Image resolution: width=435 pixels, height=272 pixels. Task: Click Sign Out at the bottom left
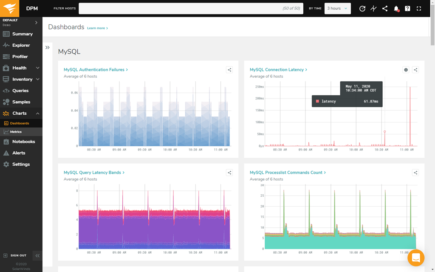click(x=18, y=255)
